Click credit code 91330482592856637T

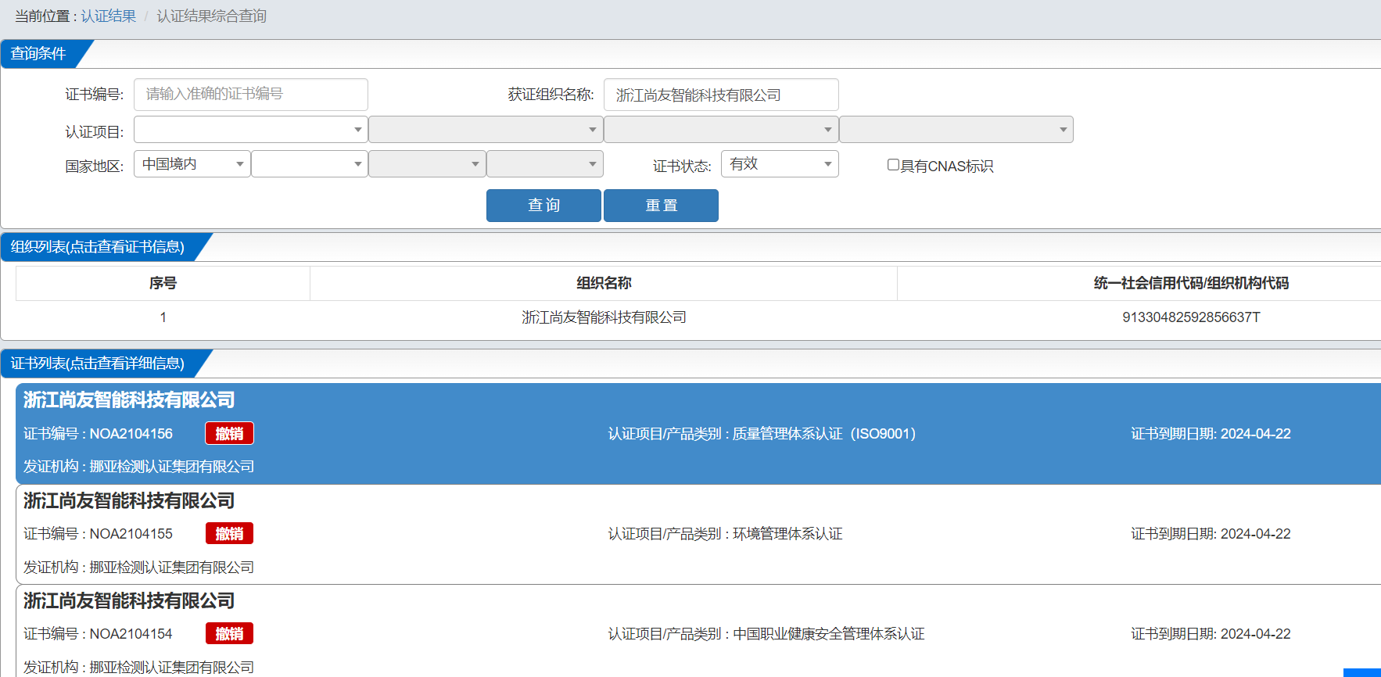1191,317
